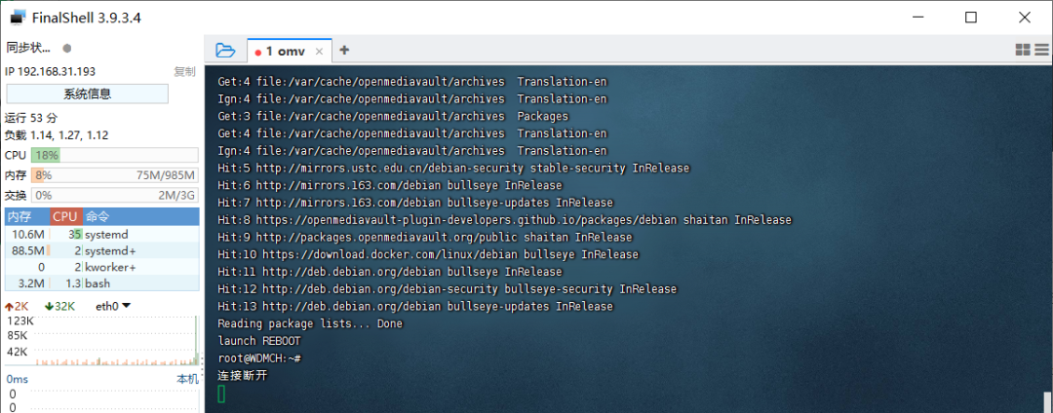This screenshot has width=1053, height=413.
Task: Sort processes by CPU column header
Action: 66,216
